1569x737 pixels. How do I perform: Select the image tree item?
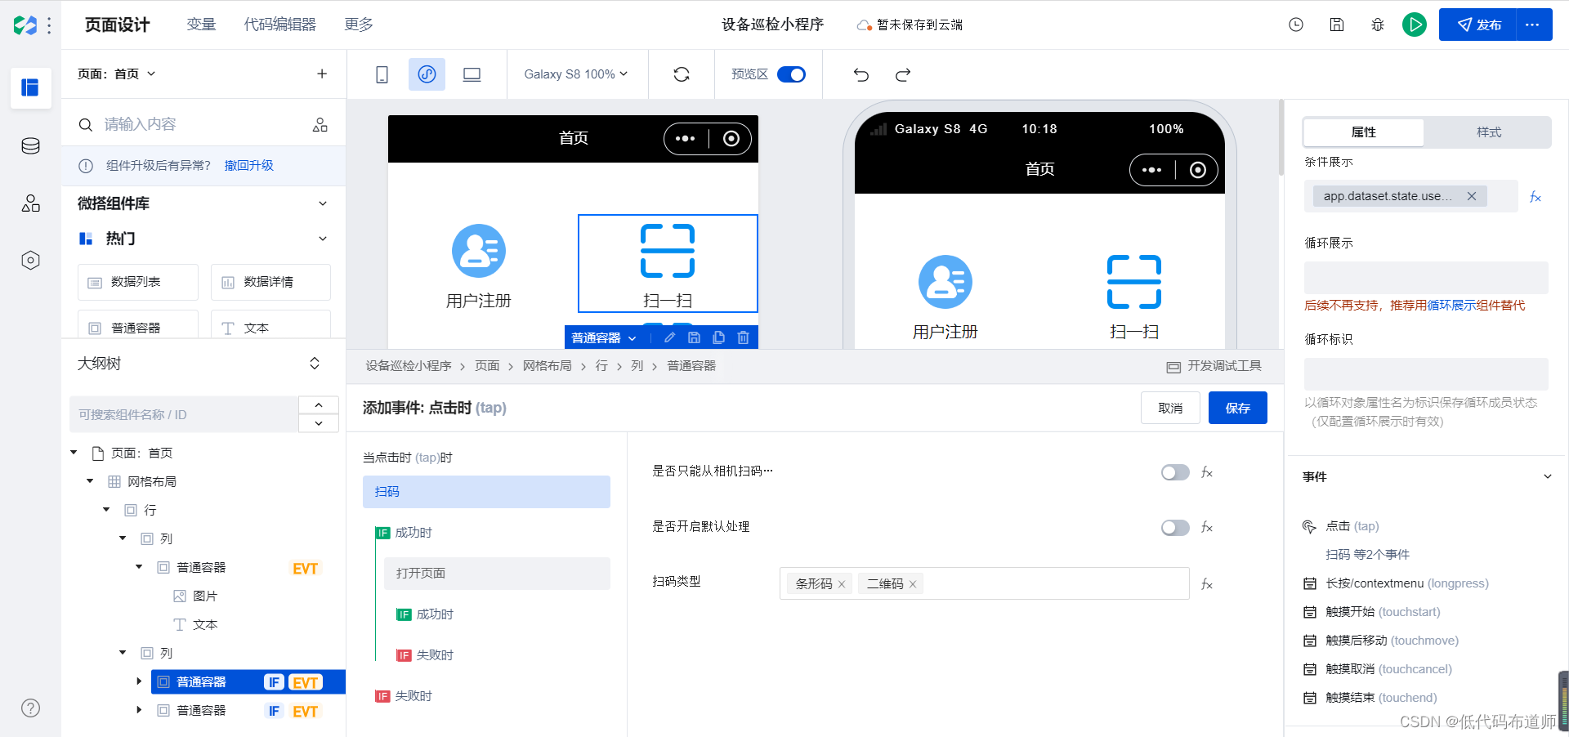195,596
